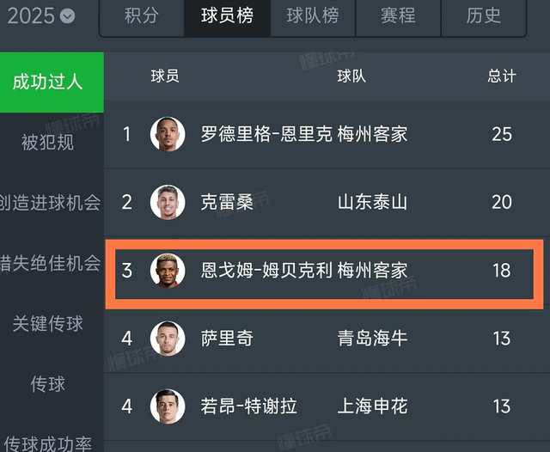550x452 pixels.
Task: Open 青岛海牛 team link
Action: 372,339
